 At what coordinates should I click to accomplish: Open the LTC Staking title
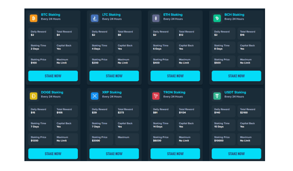(111, 14)
